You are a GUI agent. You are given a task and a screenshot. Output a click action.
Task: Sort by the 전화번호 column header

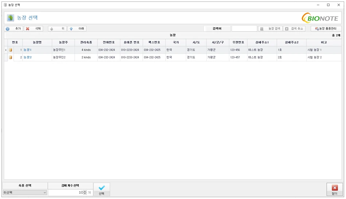click(109, 43)
